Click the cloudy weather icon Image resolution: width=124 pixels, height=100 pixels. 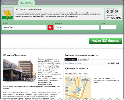(x=108, y=18)
